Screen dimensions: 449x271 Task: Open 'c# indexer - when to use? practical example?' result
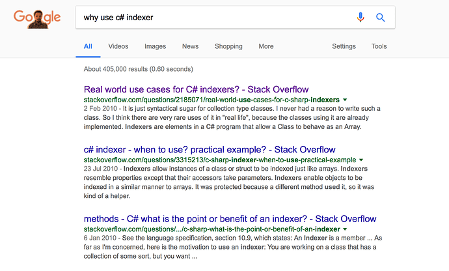(210, 149)
